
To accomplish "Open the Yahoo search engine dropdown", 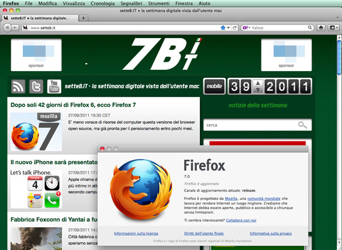I will (247, 27).
